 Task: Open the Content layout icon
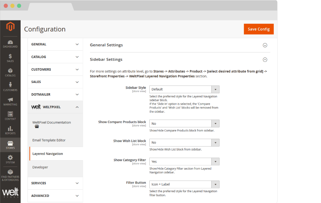click(x=10, y=116)
